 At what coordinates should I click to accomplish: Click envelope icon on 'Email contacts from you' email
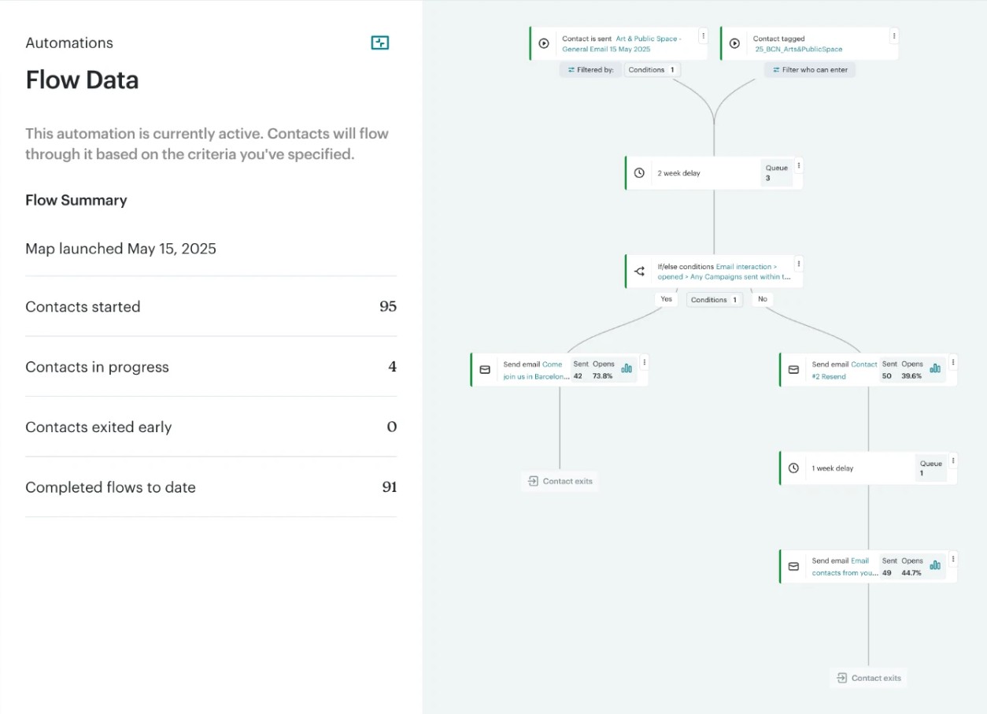(793, 566)
